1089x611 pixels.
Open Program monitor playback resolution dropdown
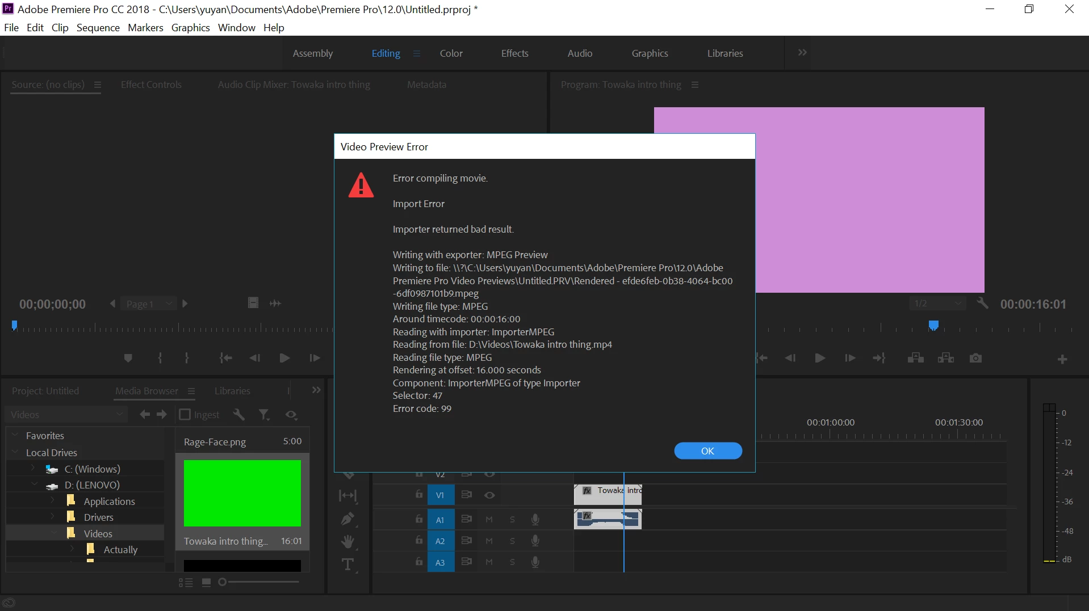pyautogui.click(x=937, y=304)
